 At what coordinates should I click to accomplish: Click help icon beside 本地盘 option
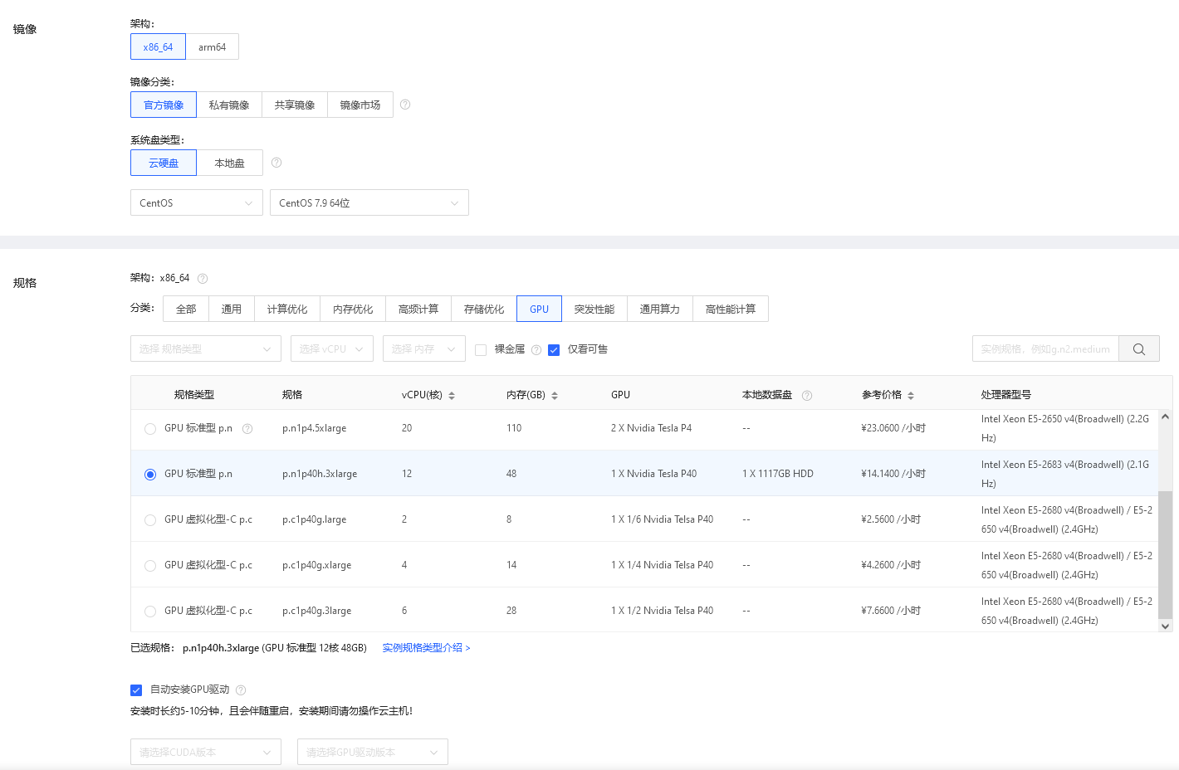coord(276,163)
